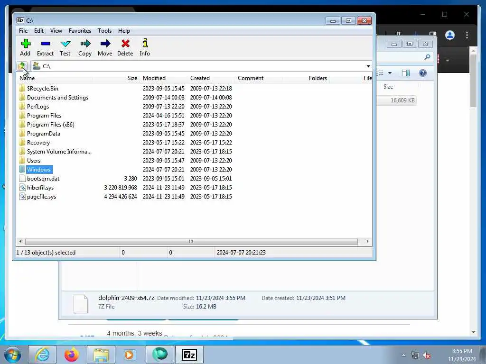Screen dimensions: 486x364
Task: Open Explorer view options dropdown arrow
Action: tap(390, 73)
